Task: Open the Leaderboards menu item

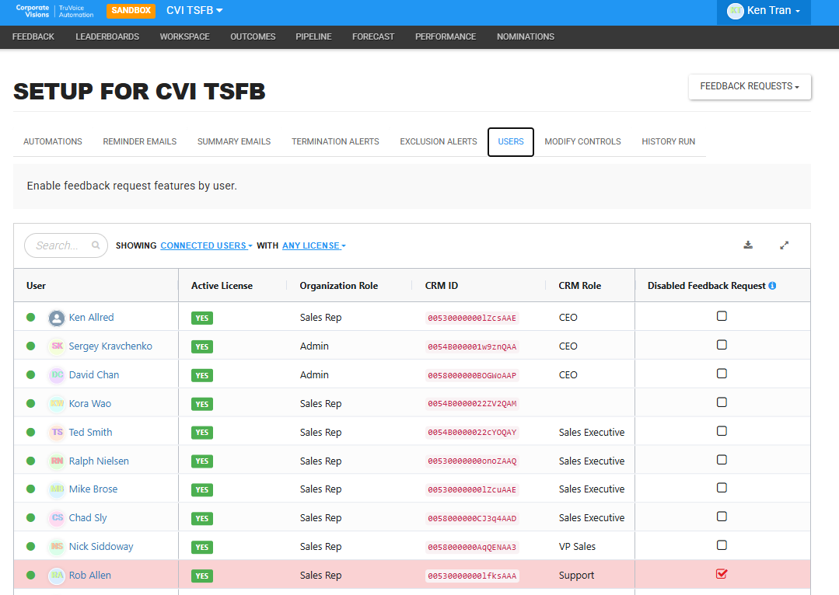Action: (x=107, y=37)
